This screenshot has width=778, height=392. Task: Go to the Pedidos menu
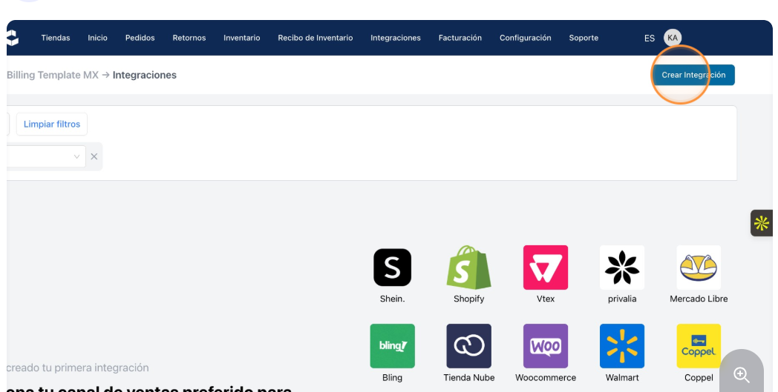pos(140,38)
